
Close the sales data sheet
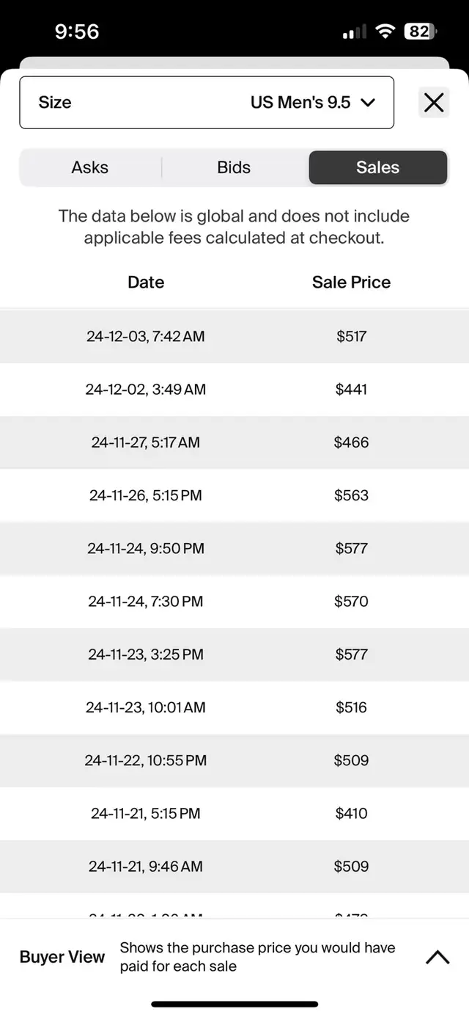[434, 103]
